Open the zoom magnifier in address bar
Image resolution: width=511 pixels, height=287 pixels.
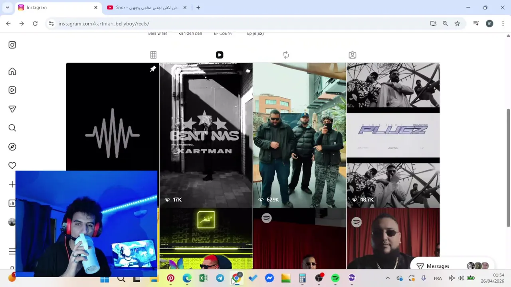click(x=445, y=24)
